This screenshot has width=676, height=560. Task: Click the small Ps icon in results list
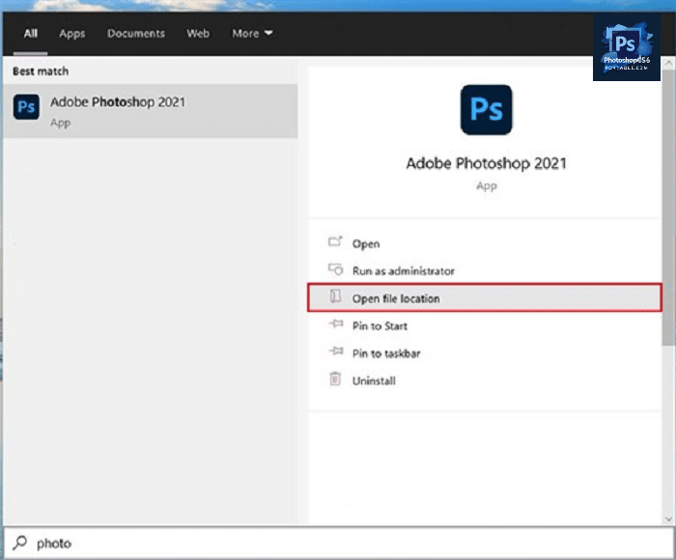[x=26, y=106]
